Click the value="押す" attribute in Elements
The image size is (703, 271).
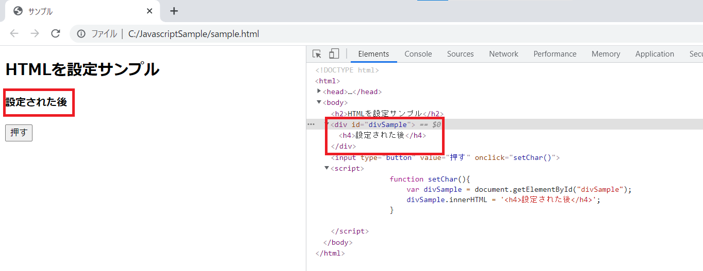[x=446, y=157]
